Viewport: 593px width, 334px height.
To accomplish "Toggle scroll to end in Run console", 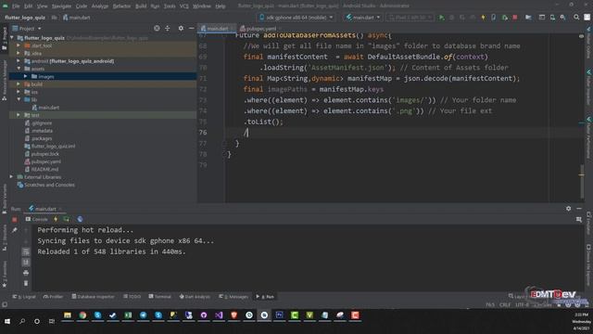I will tap(26, 262).
